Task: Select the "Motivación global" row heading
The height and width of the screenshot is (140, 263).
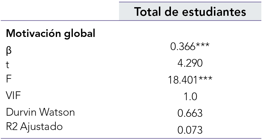Action: click(x=51, y=33)
